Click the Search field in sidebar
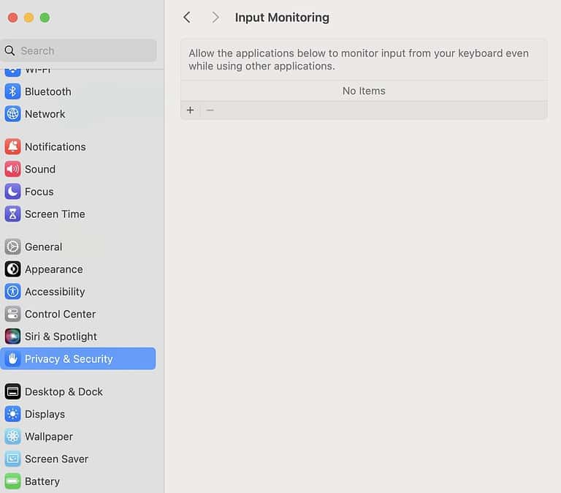This screenshot has width=561, height=493. (80, 50)
